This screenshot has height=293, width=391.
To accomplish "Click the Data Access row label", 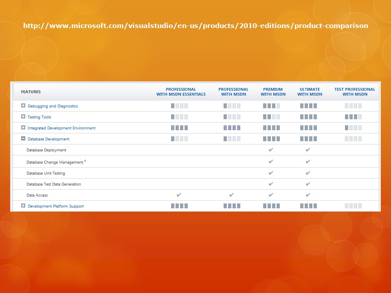I will point(37,195).
